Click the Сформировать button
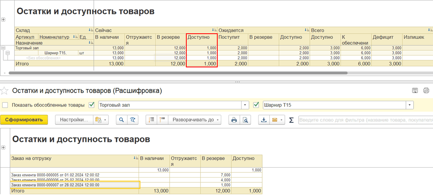 tap(24, 120)
